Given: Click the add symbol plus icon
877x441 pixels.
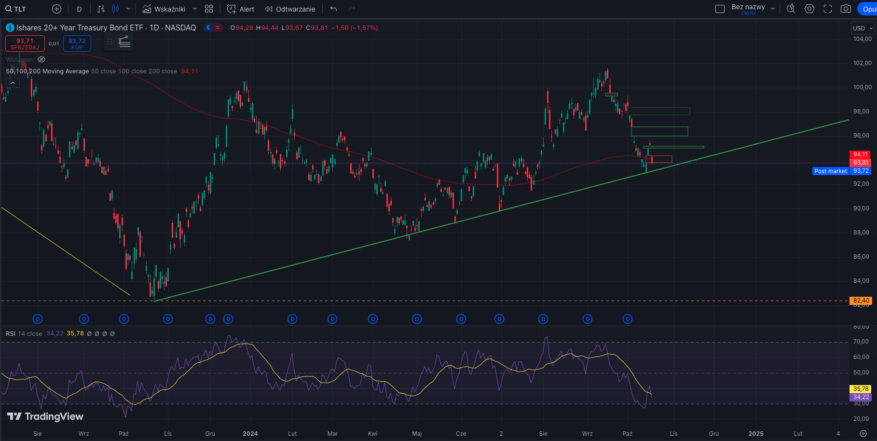Looking at the screenshot, I should pos(56,9).
